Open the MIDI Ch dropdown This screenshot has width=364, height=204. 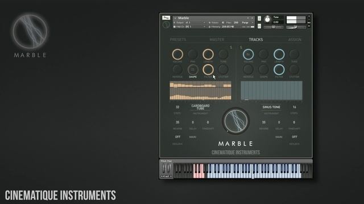click(189, 27)
